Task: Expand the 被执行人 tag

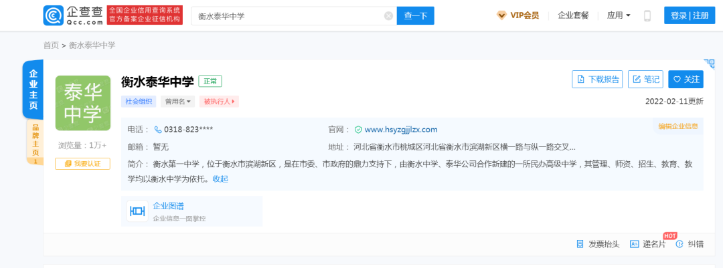Action: [219, 102]
